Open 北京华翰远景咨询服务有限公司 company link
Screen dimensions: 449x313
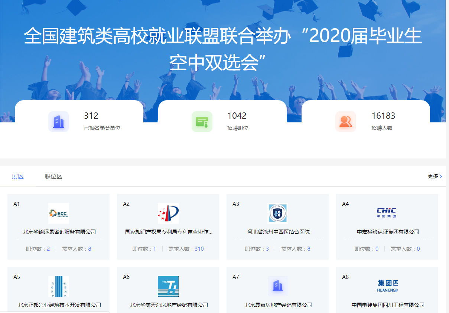pyautogui.click(x=59, y=232)
